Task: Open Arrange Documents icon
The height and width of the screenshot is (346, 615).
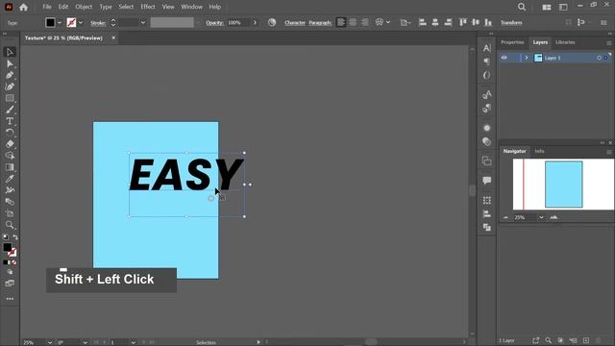Action: pyautogui.click(x=547, y=7)
